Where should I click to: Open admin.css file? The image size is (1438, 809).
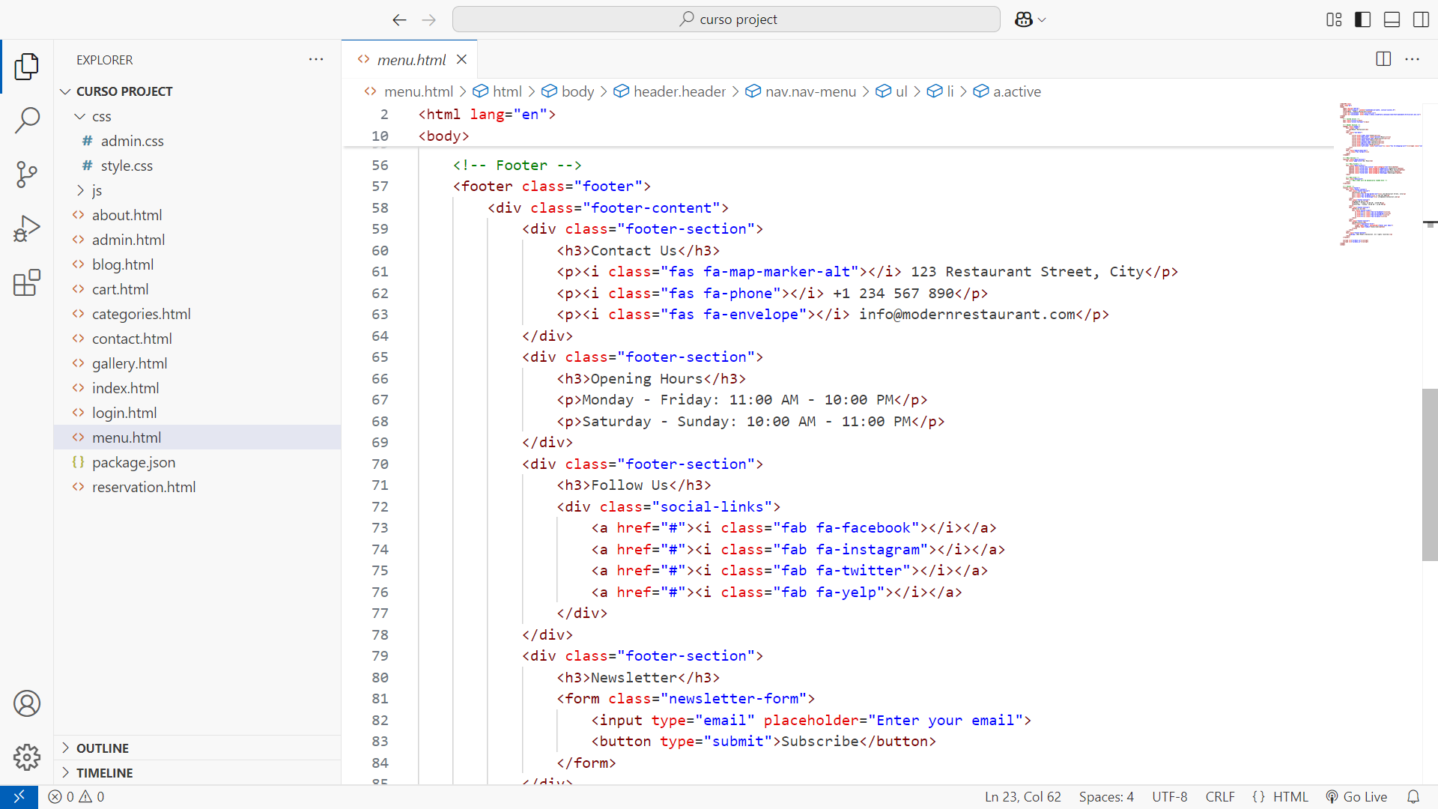[x=198, y=141]
